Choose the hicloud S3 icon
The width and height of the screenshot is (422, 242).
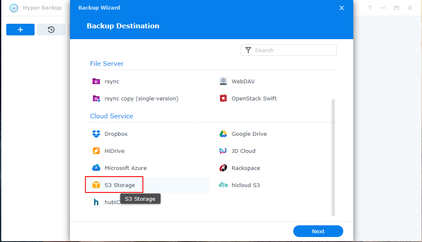click(x=223, y=185)
